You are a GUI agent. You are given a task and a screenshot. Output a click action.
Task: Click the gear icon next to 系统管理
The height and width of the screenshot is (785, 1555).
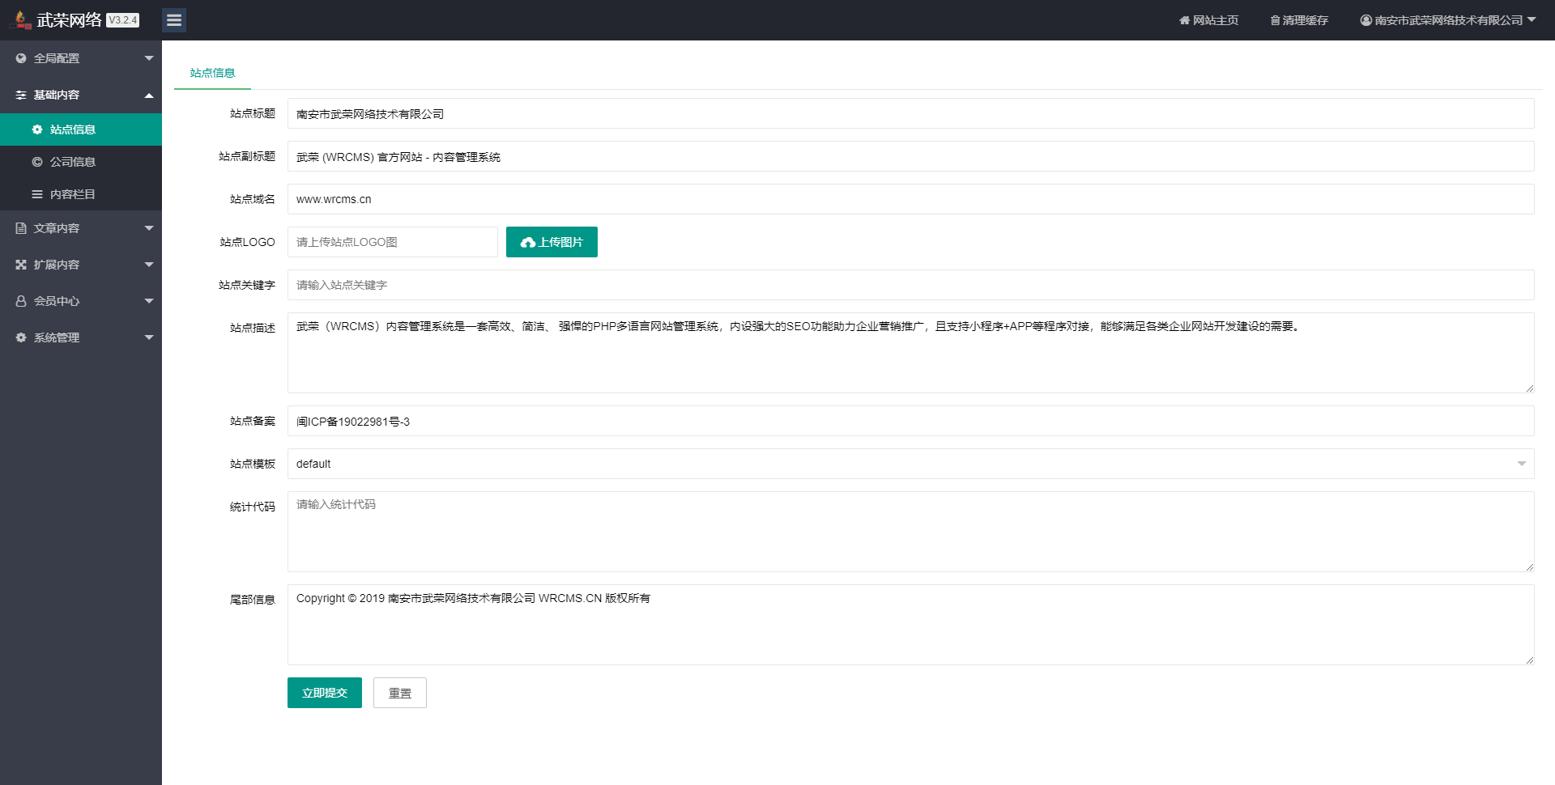pyautogui.click(x=21, y=337)
